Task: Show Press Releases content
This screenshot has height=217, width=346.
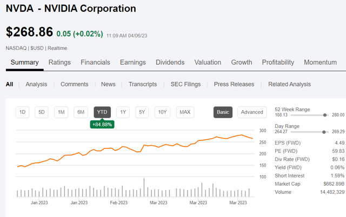Action: (234, 84)
